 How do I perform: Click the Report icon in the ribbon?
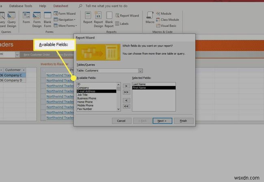(88, 18)
